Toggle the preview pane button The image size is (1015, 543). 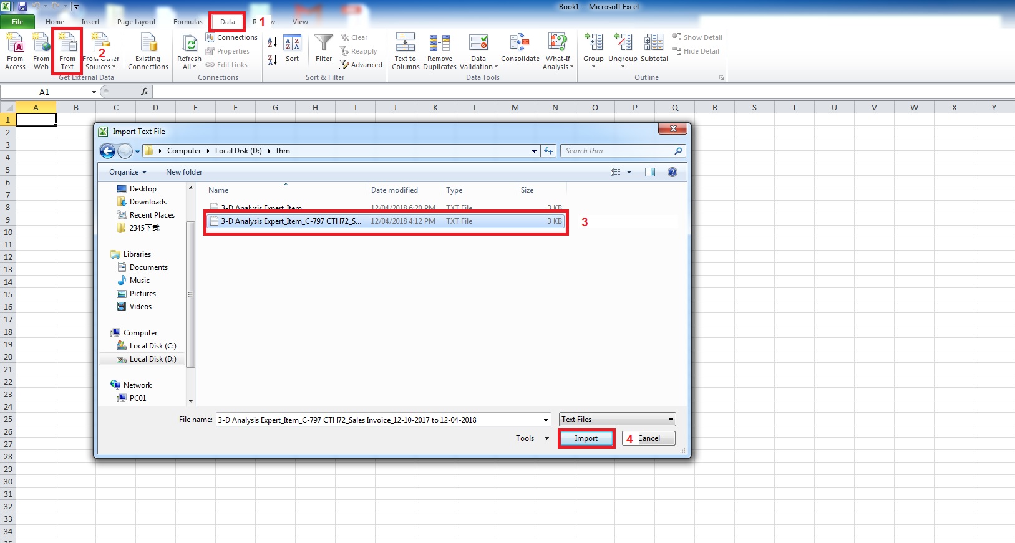pos(649,172)
